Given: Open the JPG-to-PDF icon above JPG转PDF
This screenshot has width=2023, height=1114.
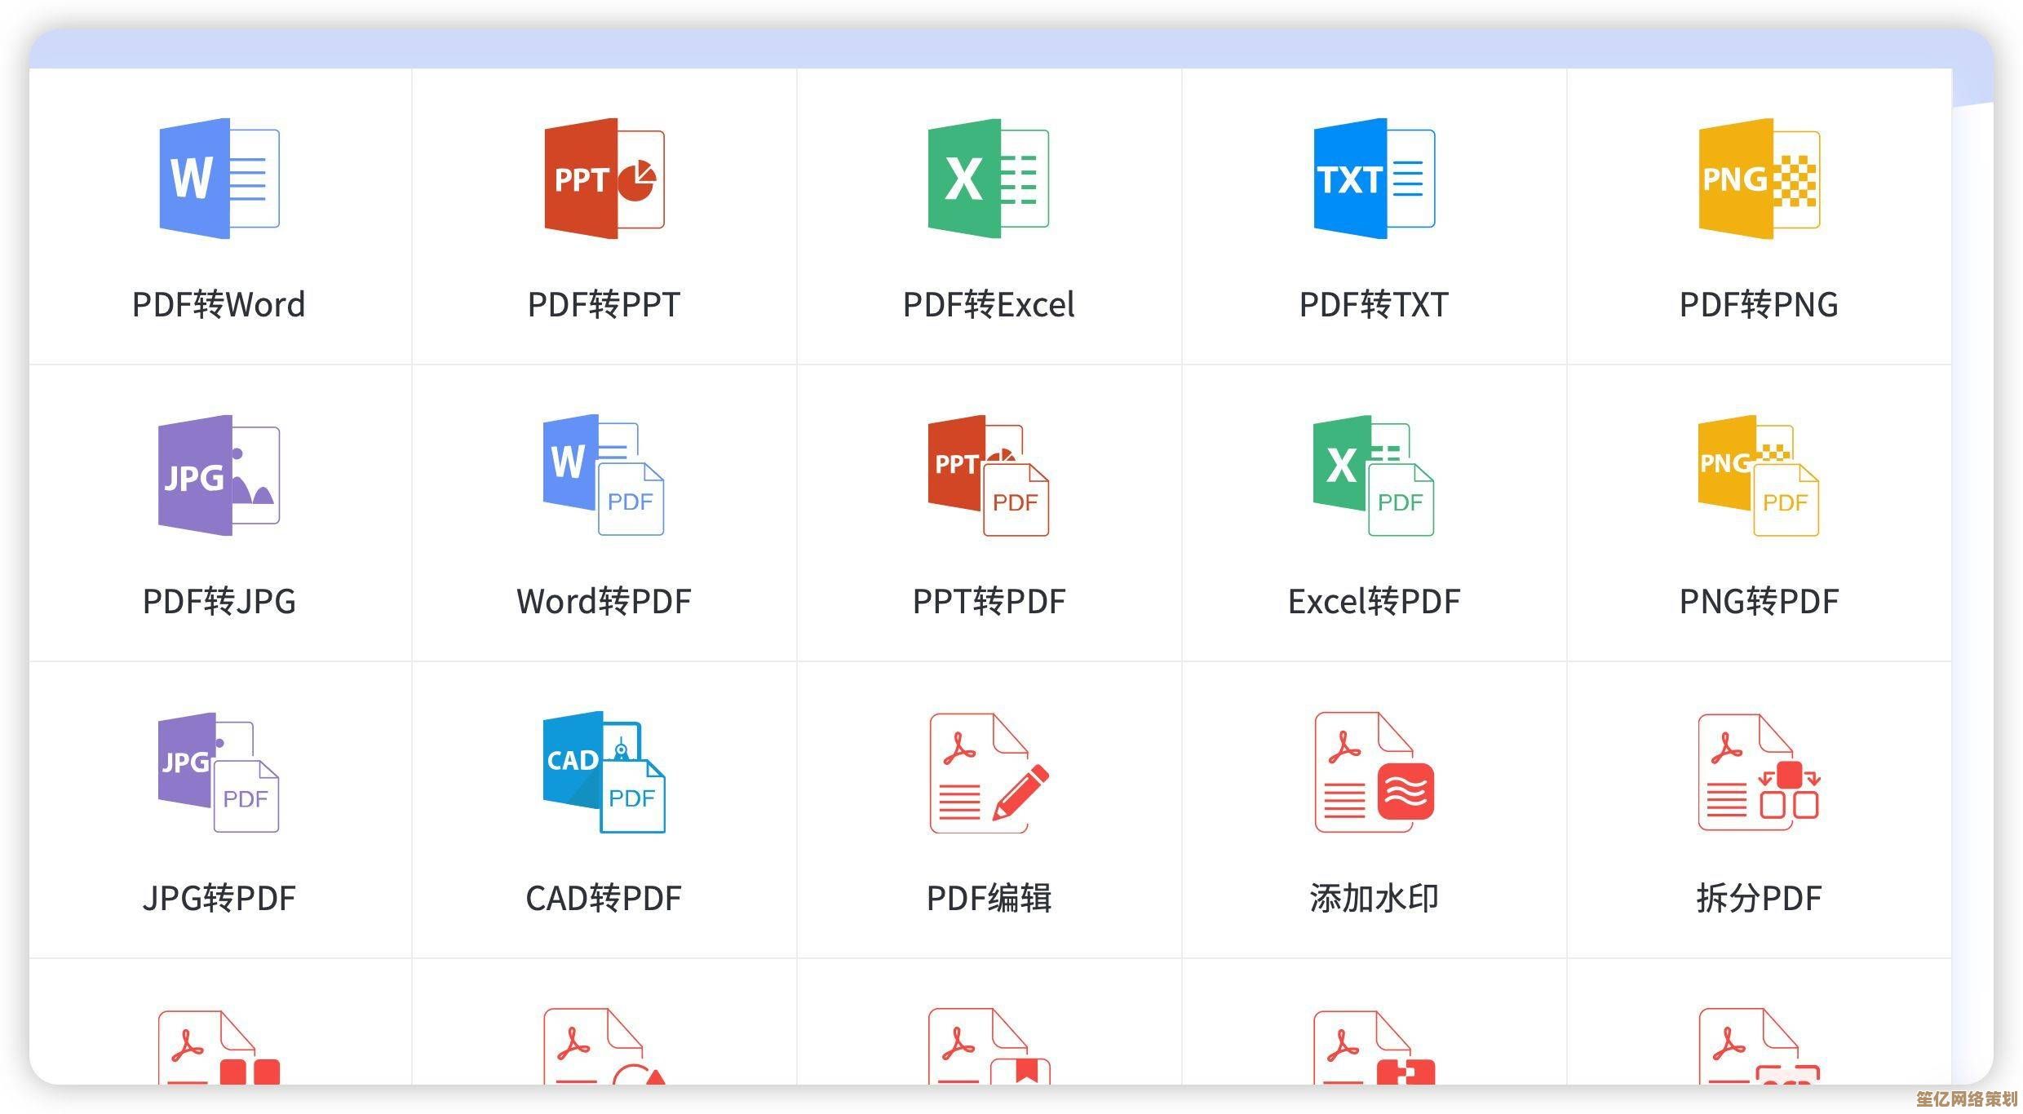Looking at the screenshot, I should click(x=219, y=772).
